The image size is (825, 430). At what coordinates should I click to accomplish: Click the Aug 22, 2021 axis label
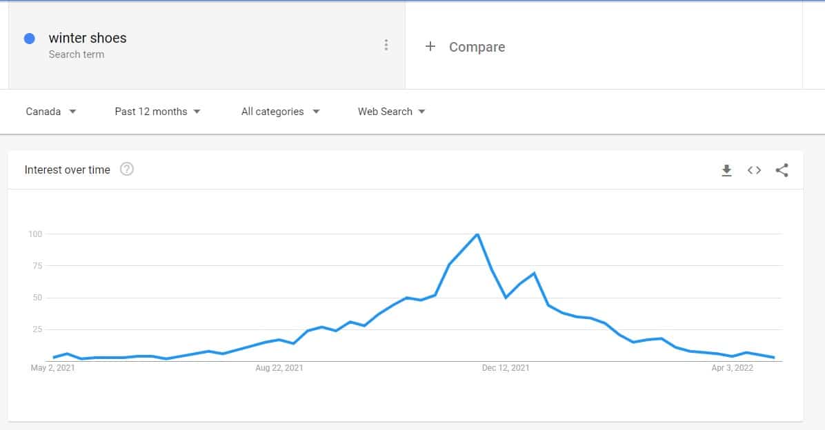coord(279,368)
